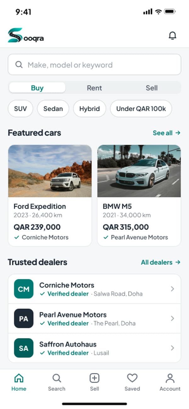This screenshot has height=409, width=189.
Task: Toggle the SUV filter chip
Action: (x=20, y=109)
